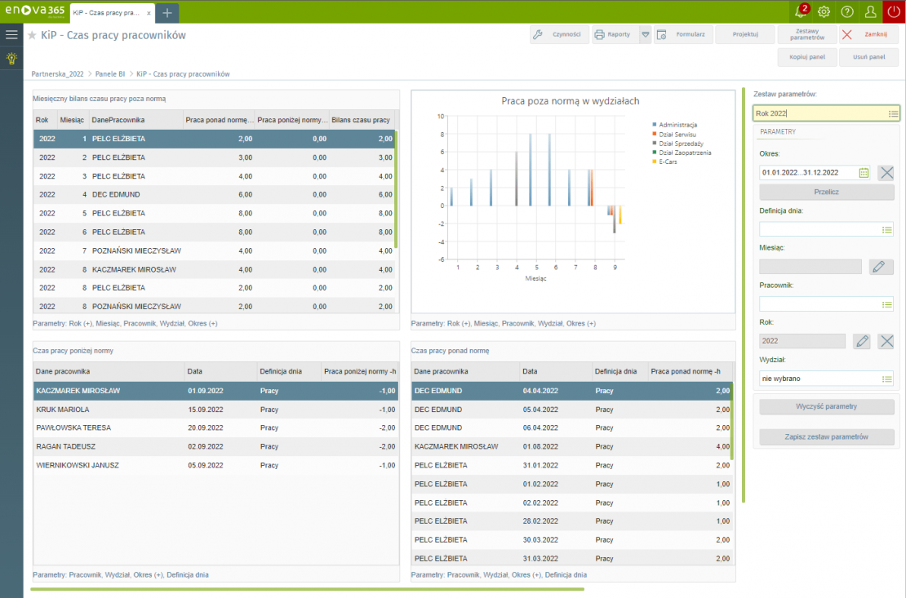Open a new tab with the plus button
The width and height of the screenshot is (906, 598).
point(167,13)
